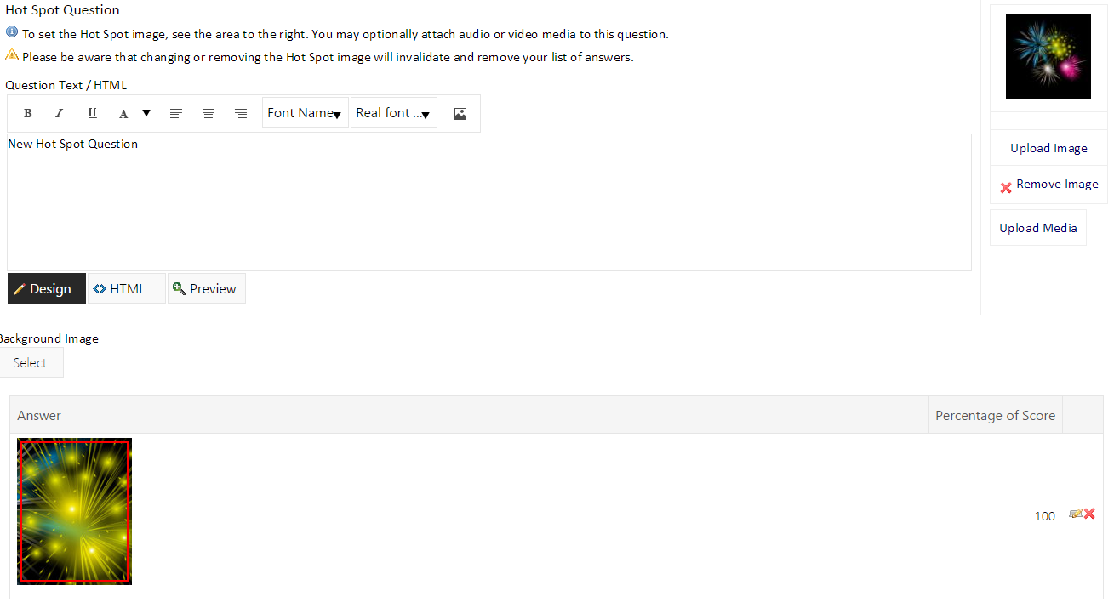This screenshot has height=608, width=1114.
Task: Align text to the right
Action: (x=241, y=113)
